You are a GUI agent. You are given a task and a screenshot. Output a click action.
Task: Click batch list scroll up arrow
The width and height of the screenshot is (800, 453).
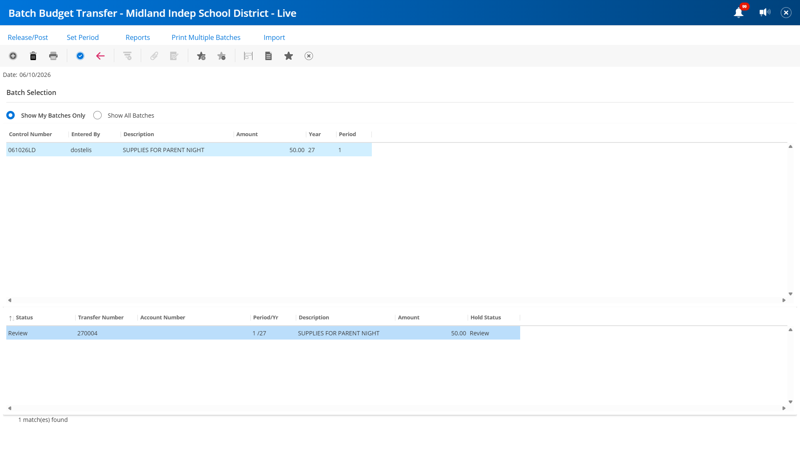[x=790, y=147]
